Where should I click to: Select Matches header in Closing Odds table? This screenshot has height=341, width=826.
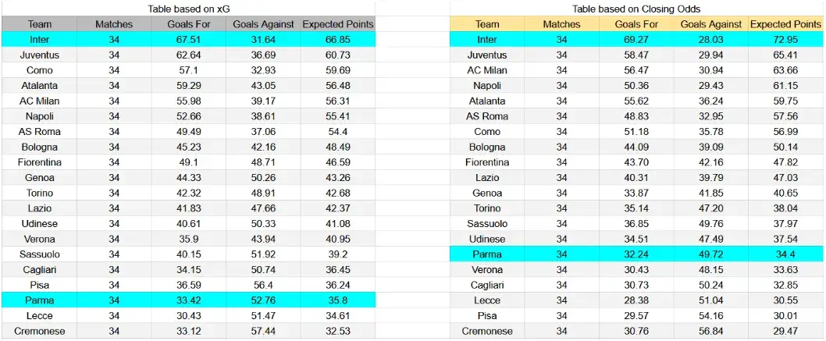pos(561,24)
